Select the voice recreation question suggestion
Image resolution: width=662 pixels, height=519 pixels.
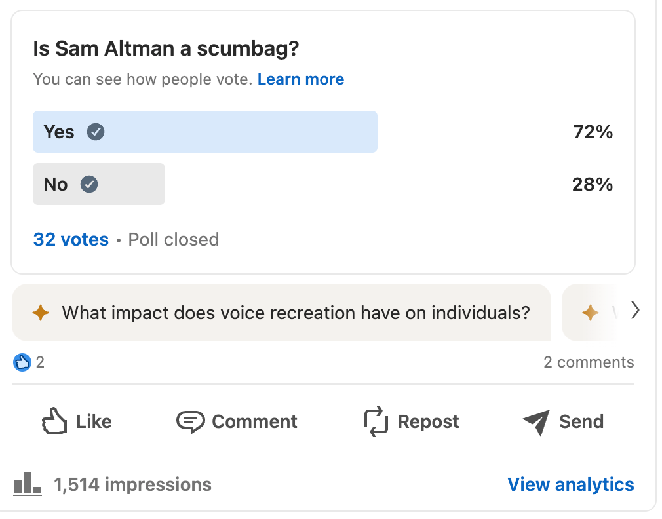[x=295, y=313]
